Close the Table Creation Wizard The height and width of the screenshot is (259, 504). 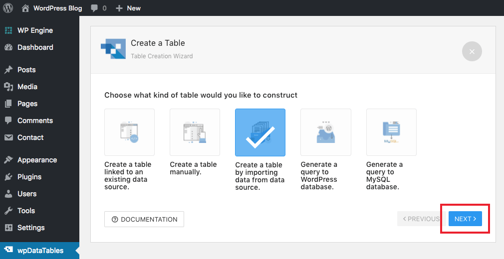click(x=472, y=51)
